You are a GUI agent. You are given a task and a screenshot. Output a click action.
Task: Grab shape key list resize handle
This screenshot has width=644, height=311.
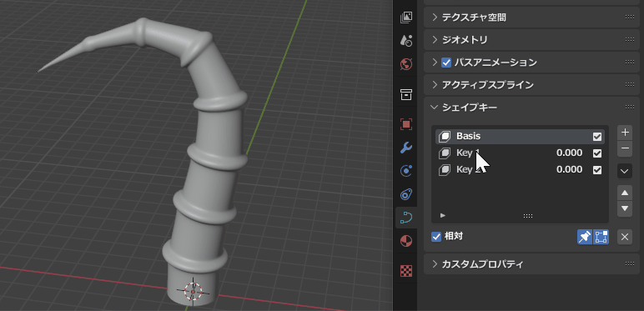[x=528, y=216]
